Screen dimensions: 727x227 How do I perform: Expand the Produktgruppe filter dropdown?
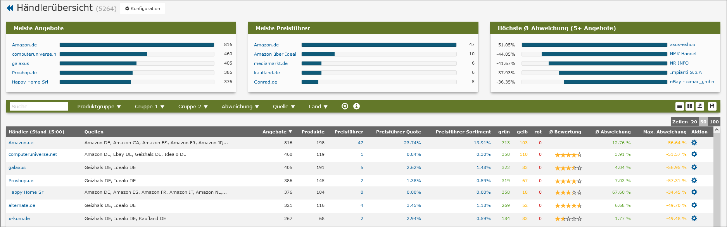coord(99,107)
